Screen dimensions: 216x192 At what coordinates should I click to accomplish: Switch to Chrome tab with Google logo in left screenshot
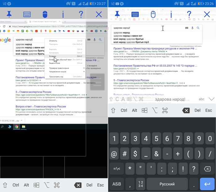(45, 22)
